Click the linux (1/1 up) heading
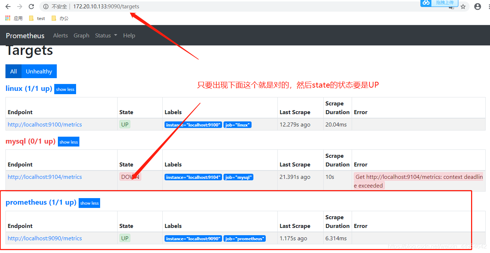 (29, 88)
